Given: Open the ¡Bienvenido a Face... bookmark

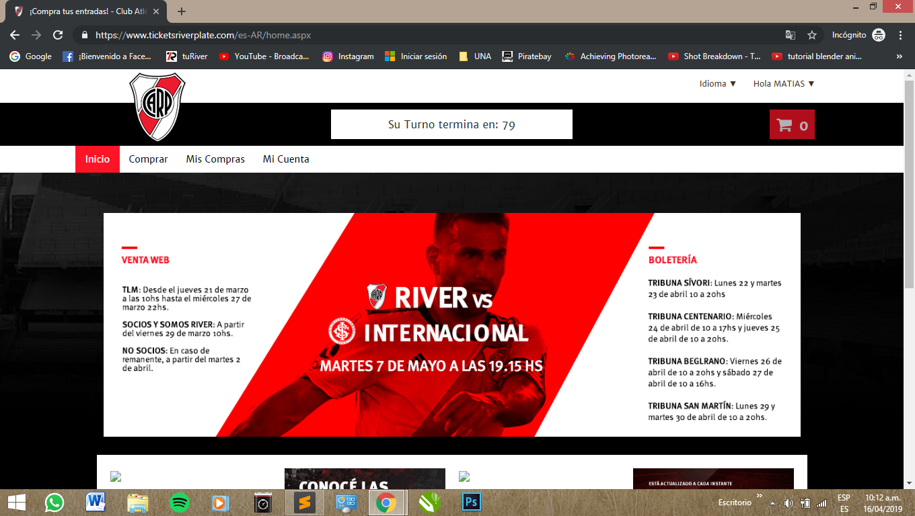Looking at the screenshot, I should 107,56.
